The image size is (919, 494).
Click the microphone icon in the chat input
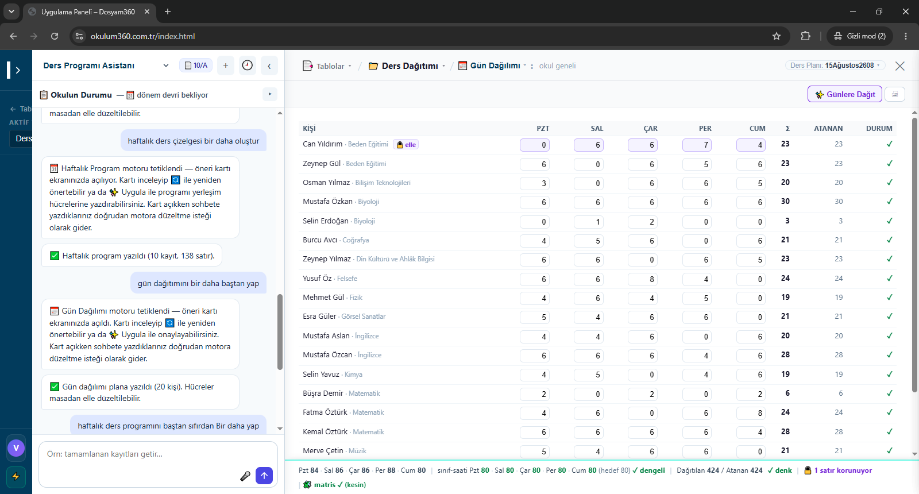point(245,476)
